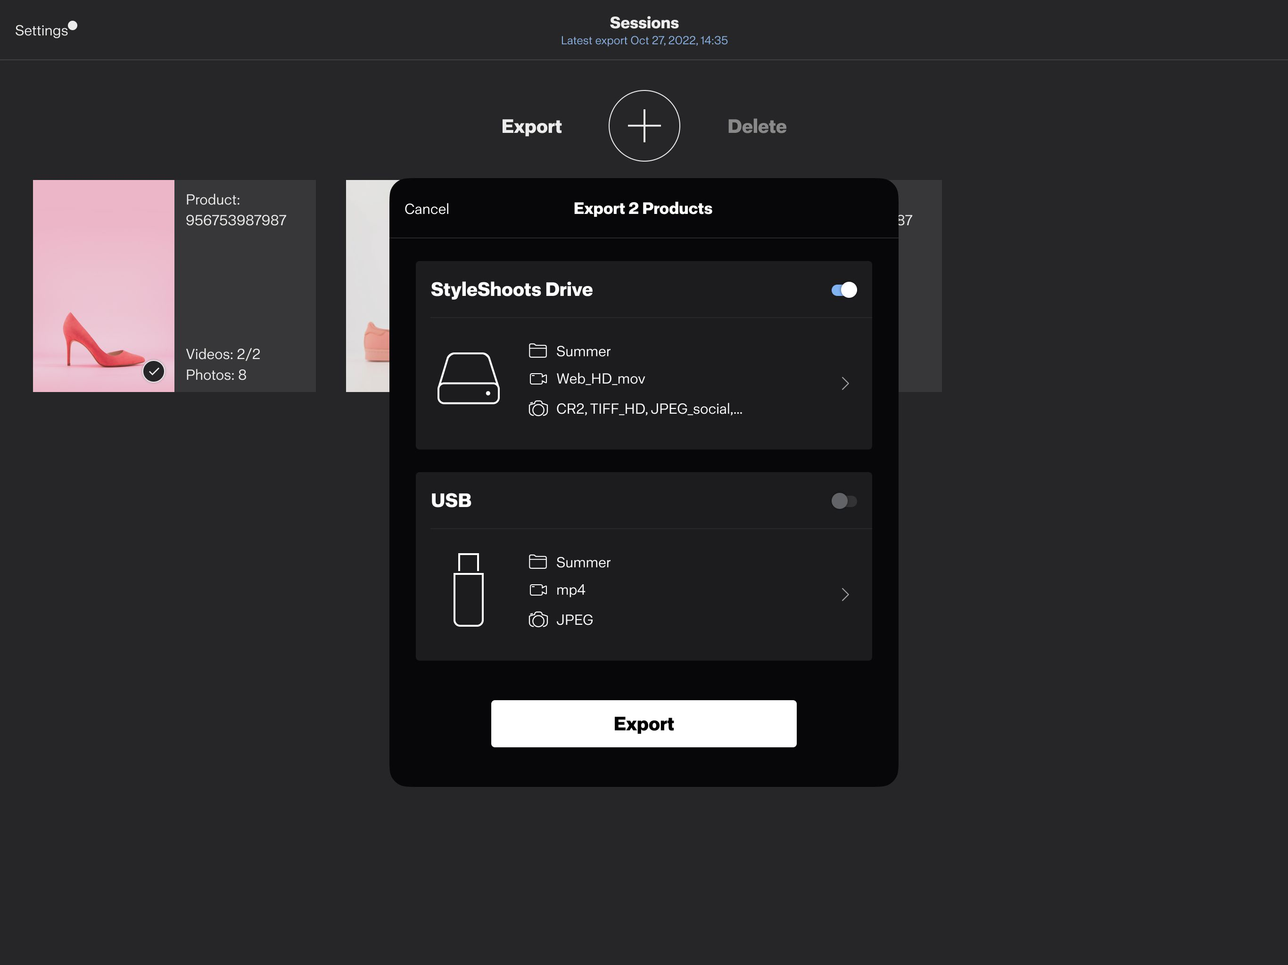Click the white Export button in dialog

[644, 723]
